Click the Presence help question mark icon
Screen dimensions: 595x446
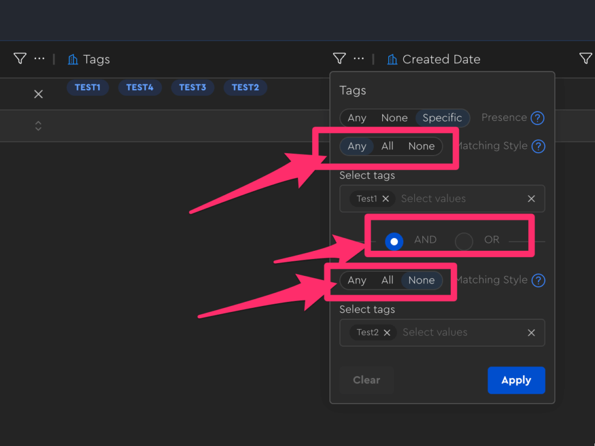(538, 118)
